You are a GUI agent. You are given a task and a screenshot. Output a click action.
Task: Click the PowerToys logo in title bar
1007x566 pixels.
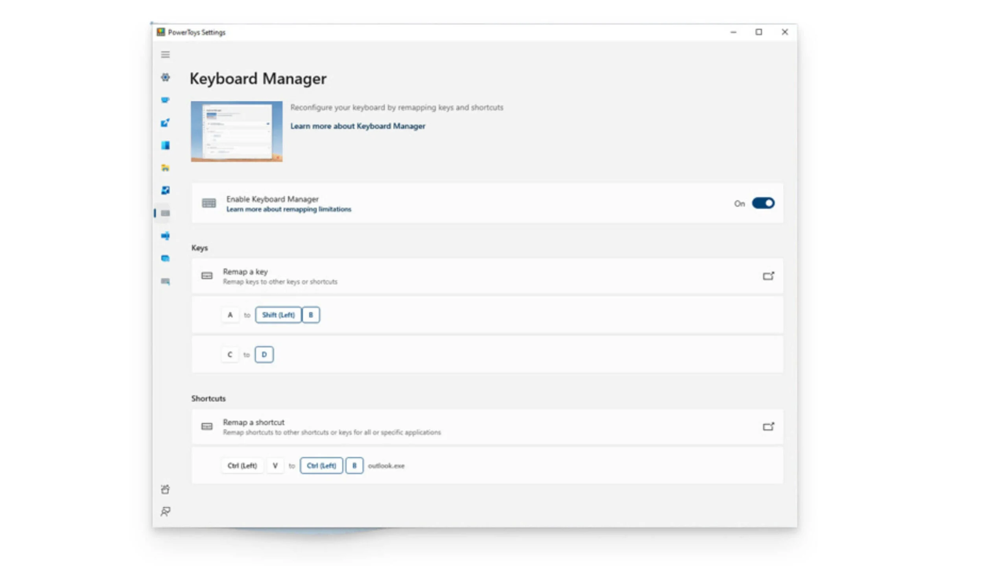[161, 32]
